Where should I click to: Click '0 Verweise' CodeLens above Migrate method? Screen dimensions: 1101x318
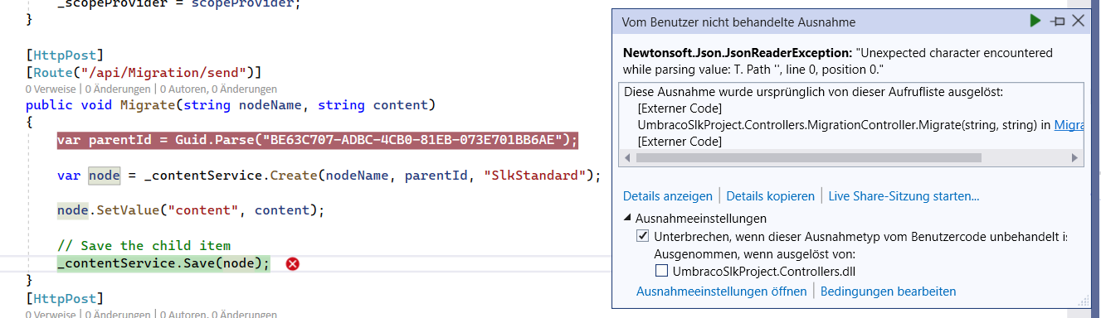(x=51, y=89)
